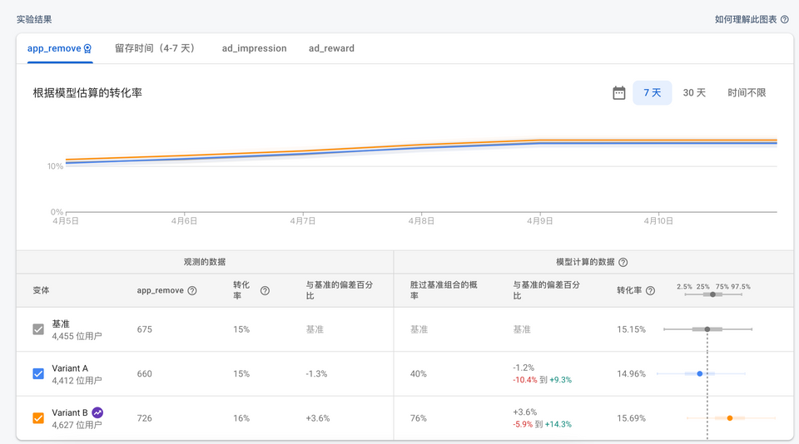This screenshot has height=444, width=799.
Task: Click the 4月5日 axis label
Action: pyautogui.click(x=65, y=221)
